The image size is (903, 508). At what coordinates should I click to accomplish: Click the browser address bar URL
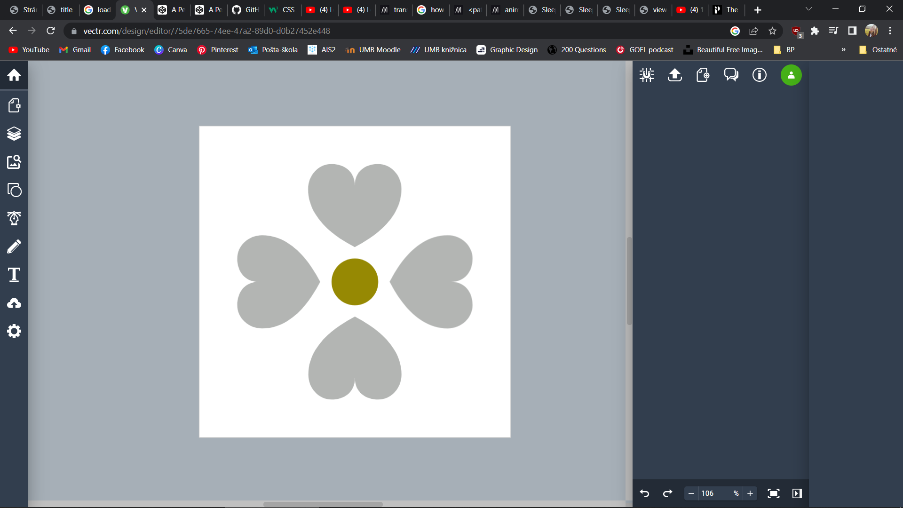click(x=206, y=31)
